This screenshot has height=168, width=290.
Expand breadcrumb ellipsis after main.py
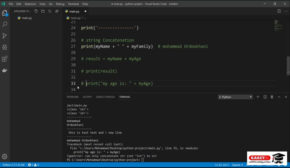pyautogui.click(x=85, y=18)
